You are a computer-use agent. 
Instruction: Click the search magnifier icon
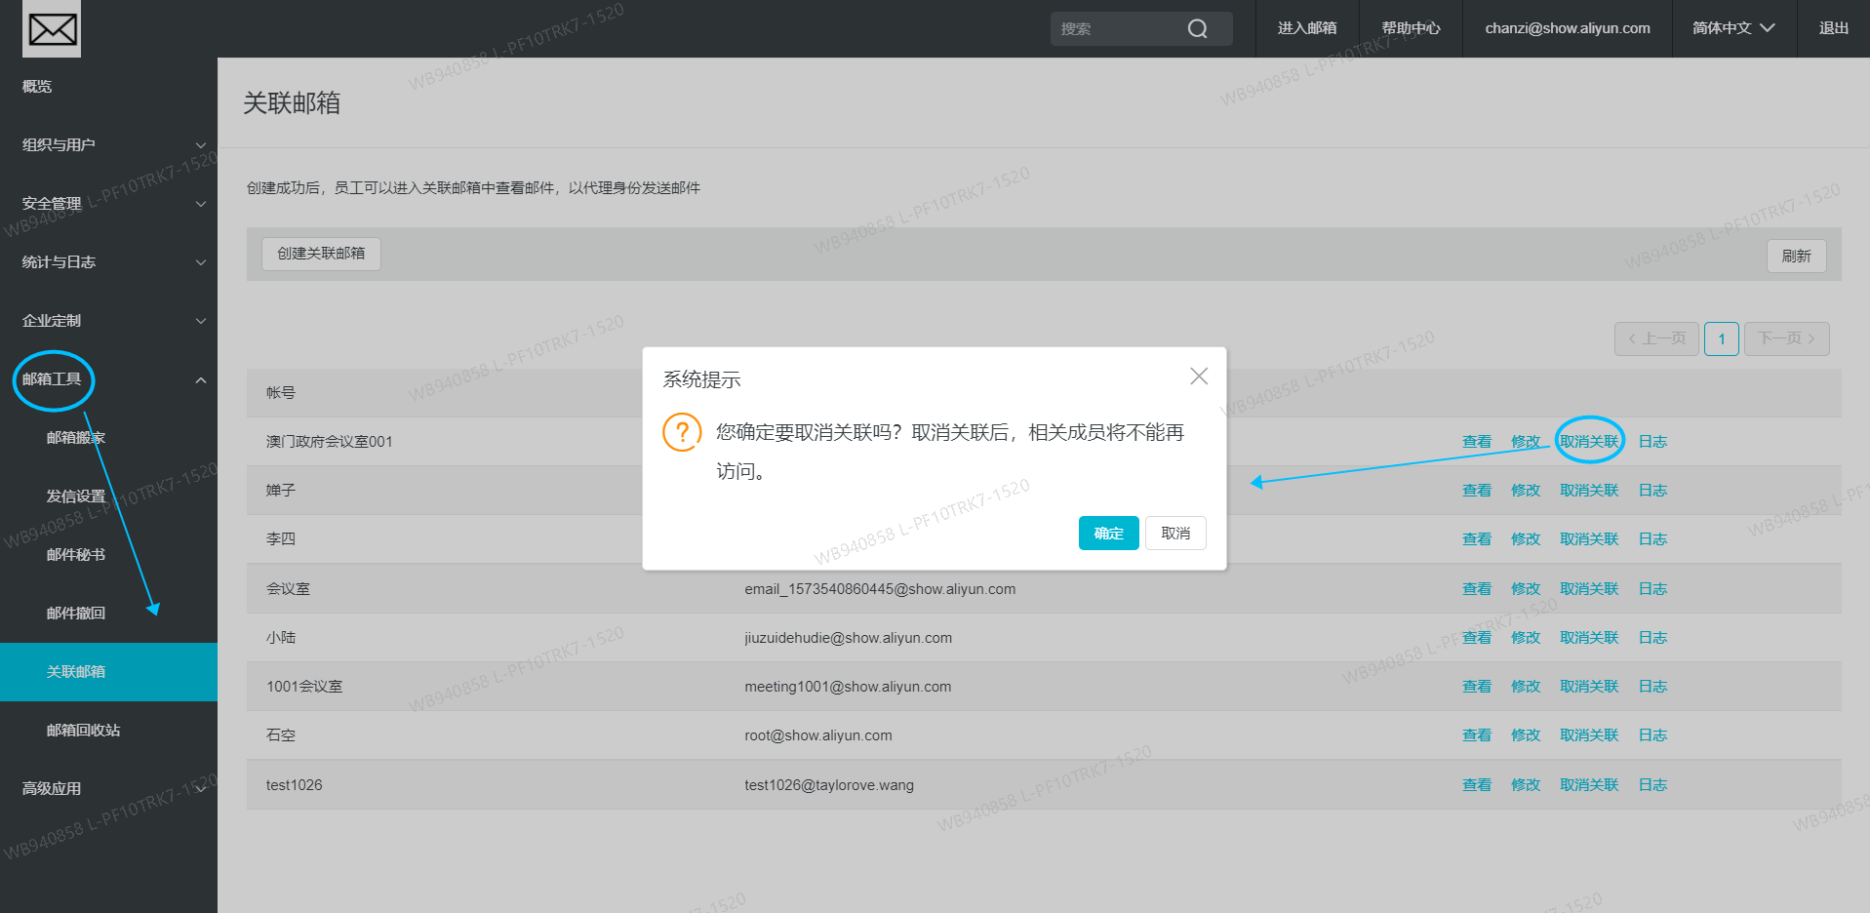coord(1197,29)
